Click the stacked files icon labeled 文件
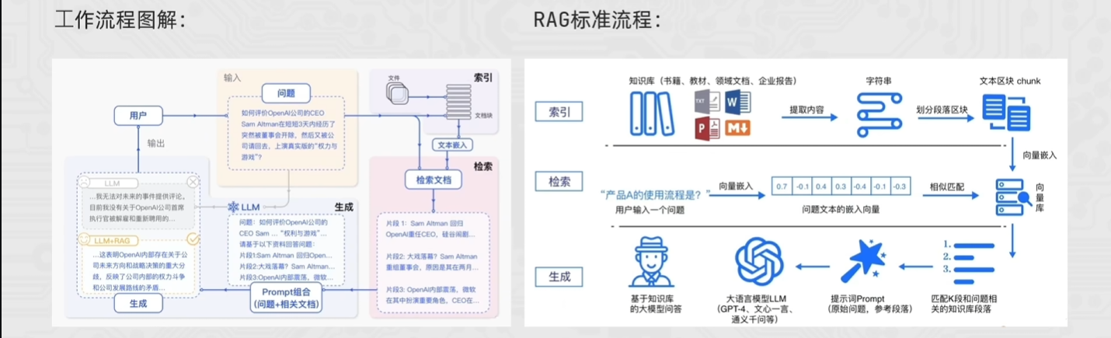This screenshot has width=1111, height=338. (396, 93)
